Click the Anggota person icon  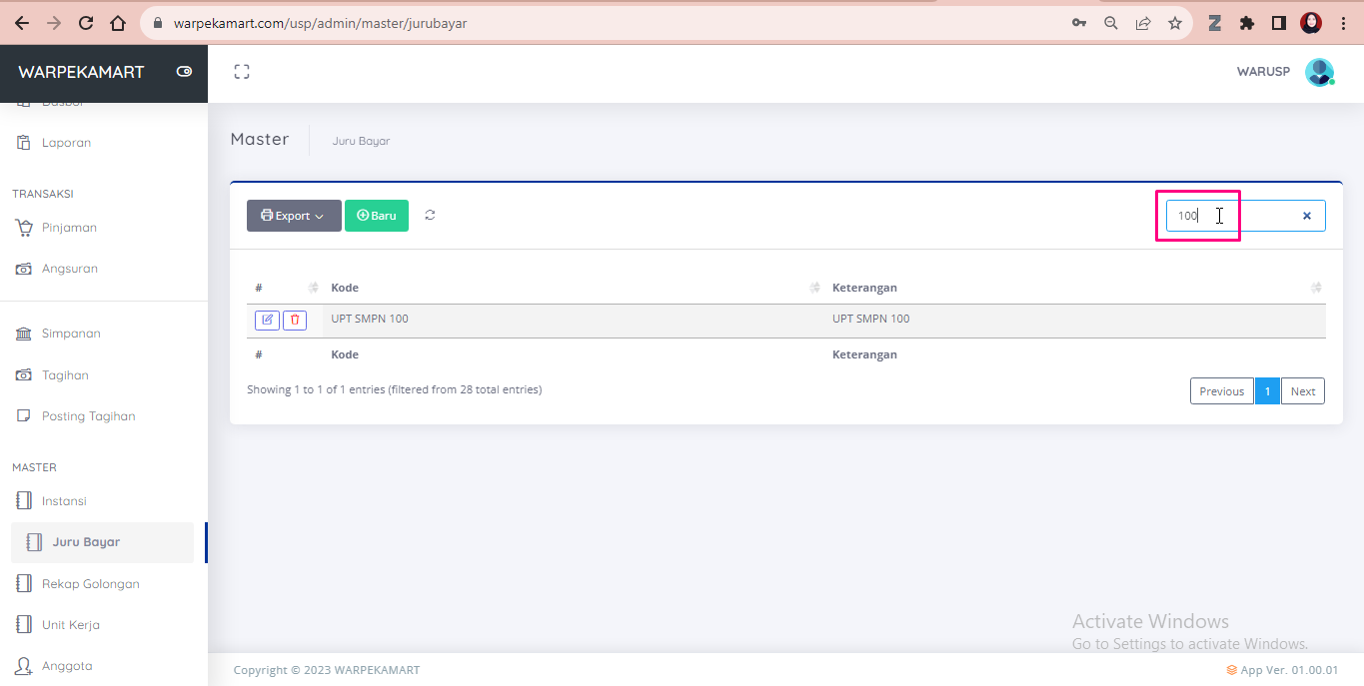click(x=24, y=666)
